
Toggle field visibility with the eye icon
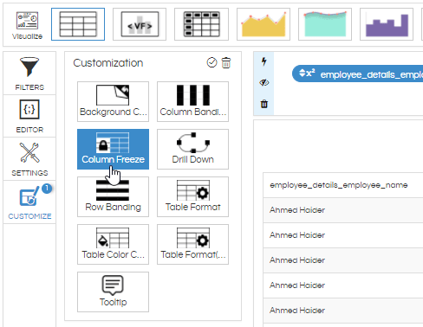(x=264, y=83)
